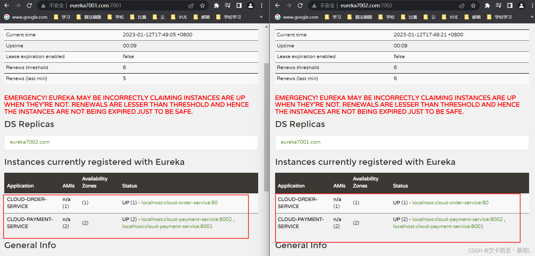Open 学校 bookmark folder in eureka7001 window
This screenshot has width=535, height=256.
116,17
